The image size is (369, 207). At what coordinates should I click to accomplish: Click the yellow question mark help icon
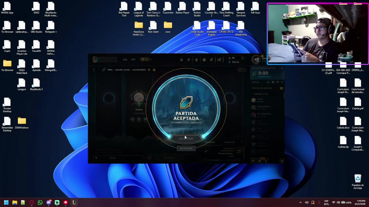click(x=154, y=70)
